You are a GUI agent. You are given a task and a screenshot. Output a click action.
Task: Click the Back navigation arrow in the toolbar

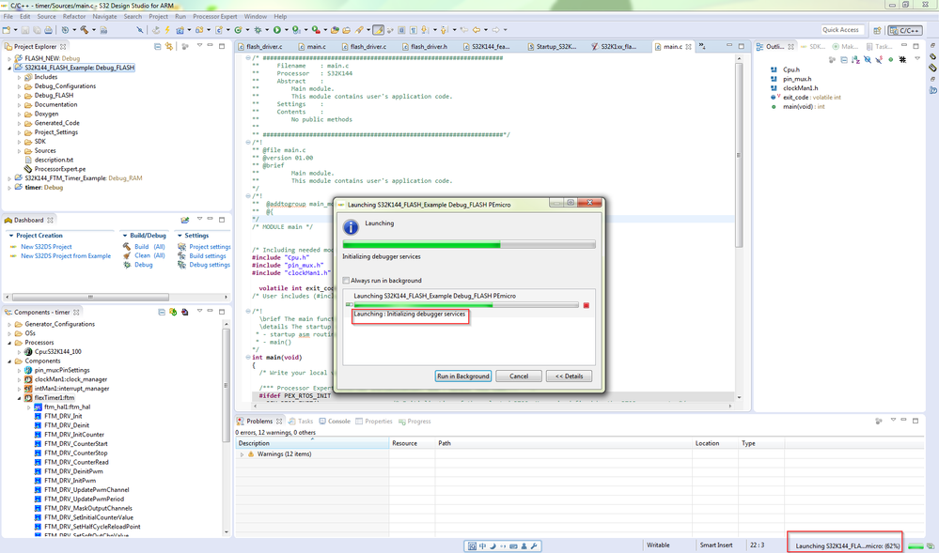click(x=477, y=29)
